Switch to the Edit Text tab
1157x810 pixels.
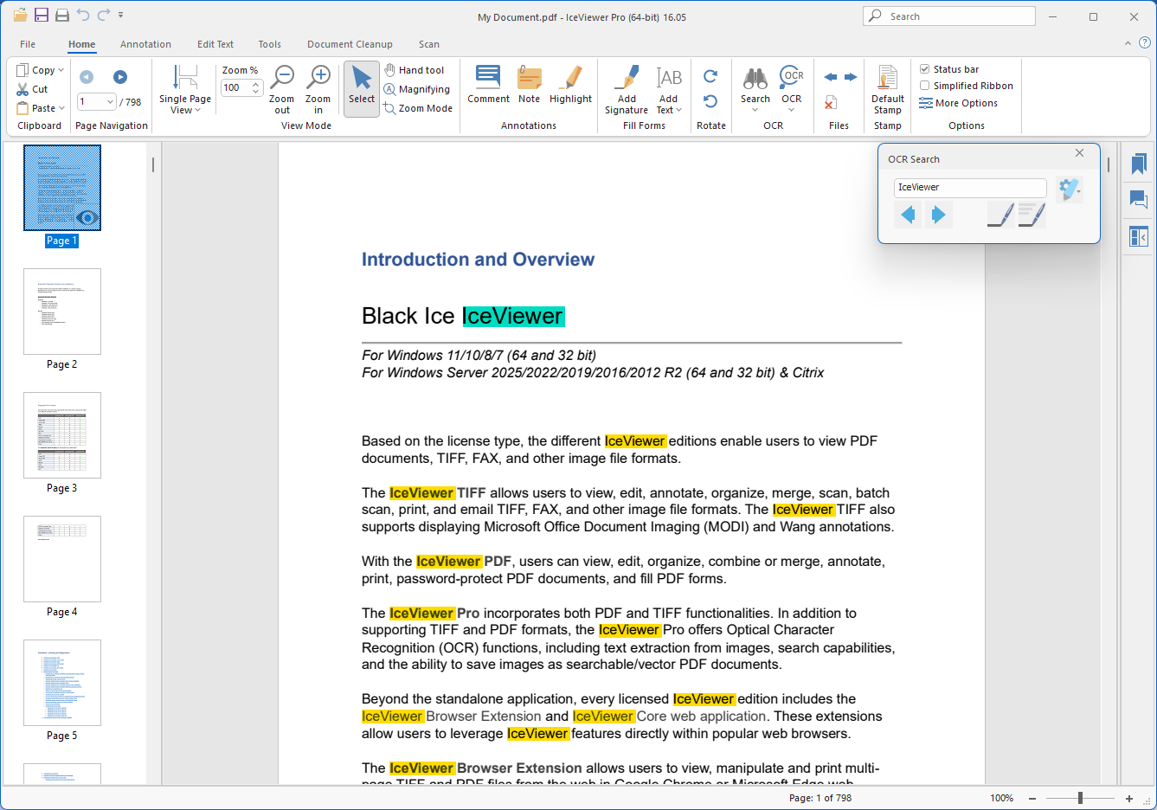click(215, 44)
